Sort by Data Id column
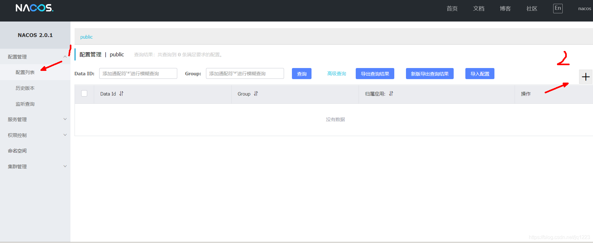Image resolution: width=593 pixels, height=243 pixels. click(x=121, y=94)
